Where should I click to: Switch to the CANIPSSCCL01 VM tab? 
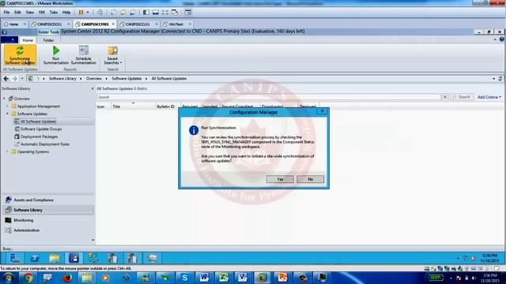pyautogui.click(x=138, y=24)
